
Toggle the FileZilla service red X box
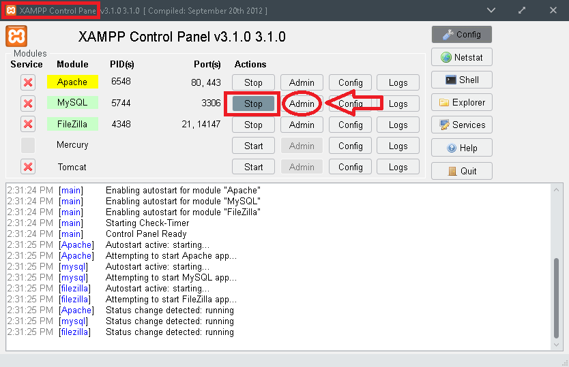pos(28,125)
